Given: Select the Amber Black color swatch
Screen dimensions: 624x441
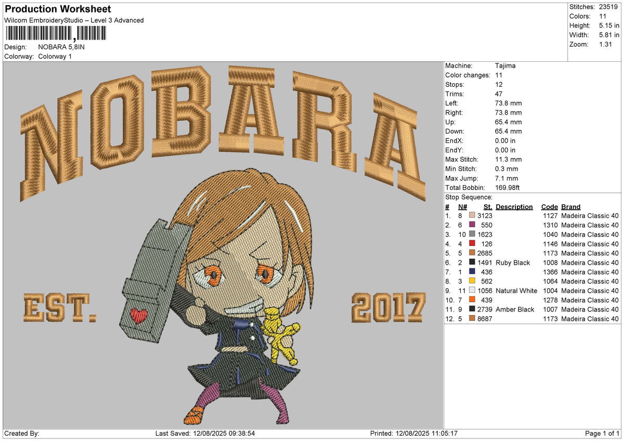Looking at the screenshot, I should [x=472, y=309].
